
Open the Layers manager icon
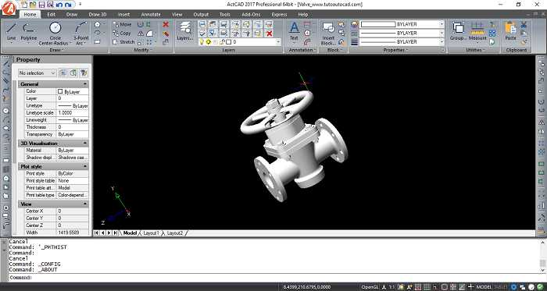point(185,31)
